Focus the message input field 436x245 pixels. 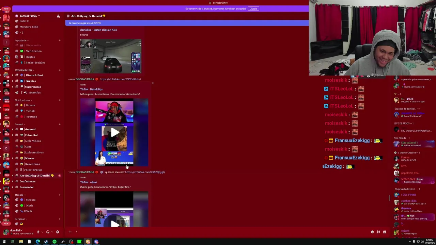[221, 232]
